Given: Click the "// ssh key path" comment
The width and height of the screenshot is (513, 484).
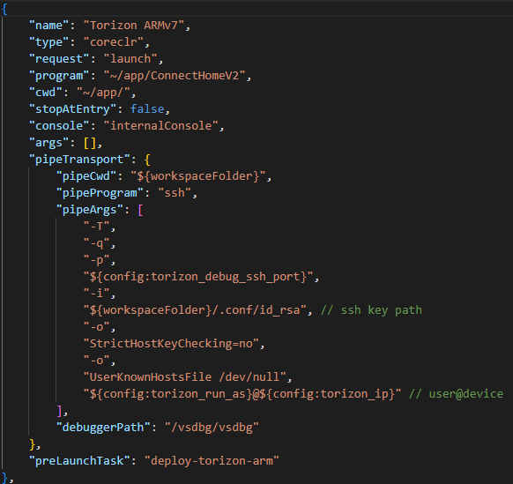Looking at the screenshot, I should 371,310.
